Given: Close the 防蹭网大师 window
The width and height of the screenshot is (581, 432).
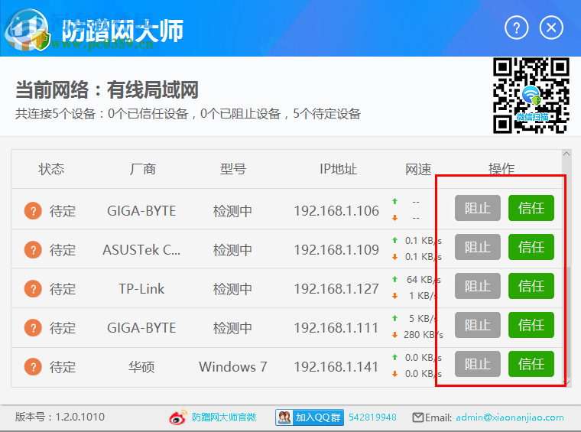Looking at the screenshot, I should point(551,28).
